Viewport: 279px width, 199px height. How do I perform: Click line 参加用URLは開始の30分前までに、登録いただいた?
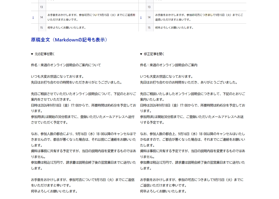83,117
